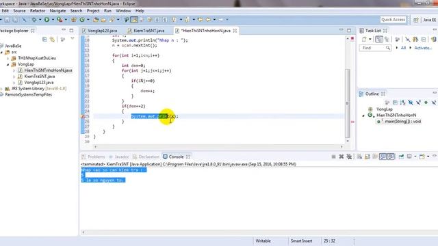Screen dimensions: 438x246
Task: Click the Open Perspective icon
Action: 416,20
